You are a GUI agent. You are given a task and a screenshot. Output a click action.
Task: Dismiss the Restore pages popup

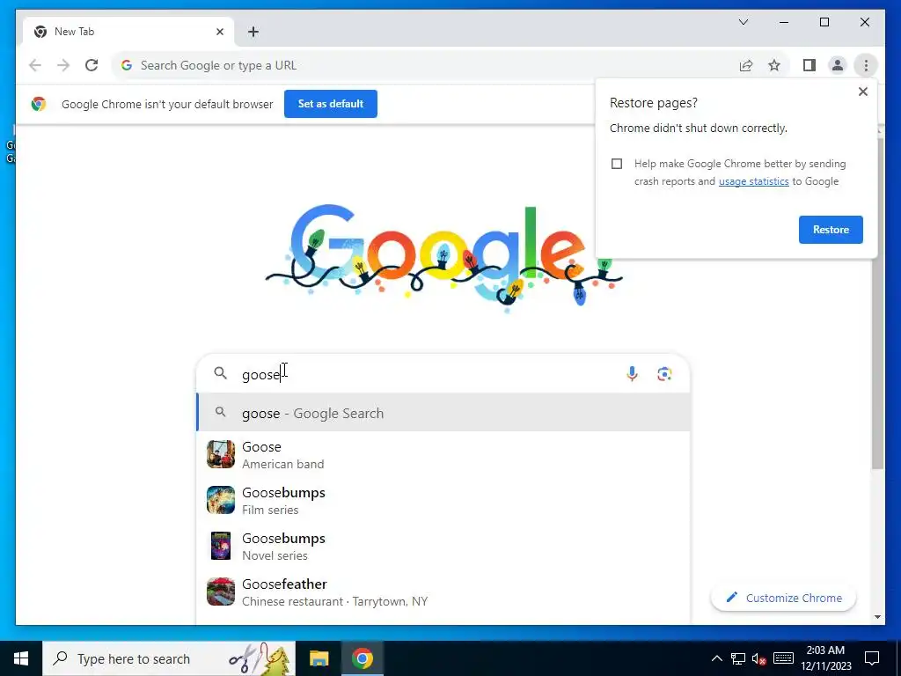[862, 92]
